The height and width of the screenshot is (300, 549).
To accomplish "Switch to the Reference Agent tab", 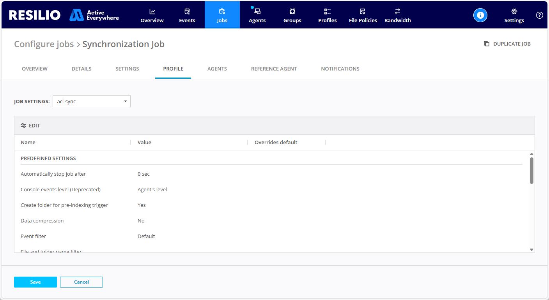I will click(x=274, y=69).
